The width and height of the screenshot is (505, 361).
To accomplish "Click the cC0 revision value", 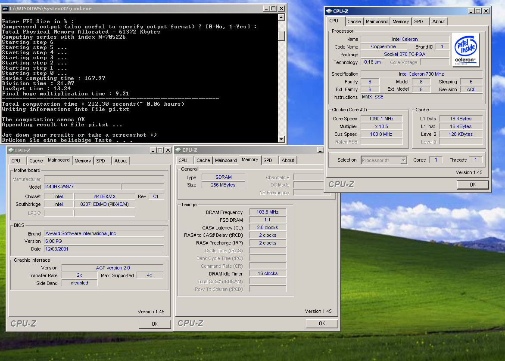I will pos(471,89).
